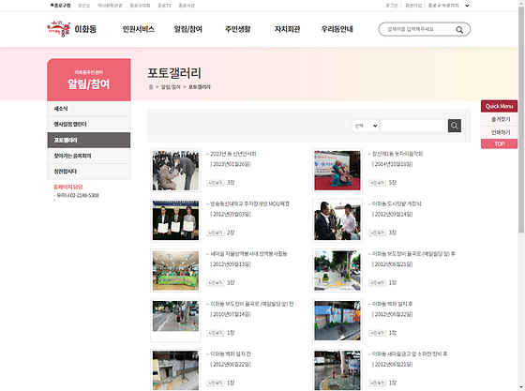The image size is (525, 391).
Task: Click the 종로구청 home icon link
Action: point(61,6)
